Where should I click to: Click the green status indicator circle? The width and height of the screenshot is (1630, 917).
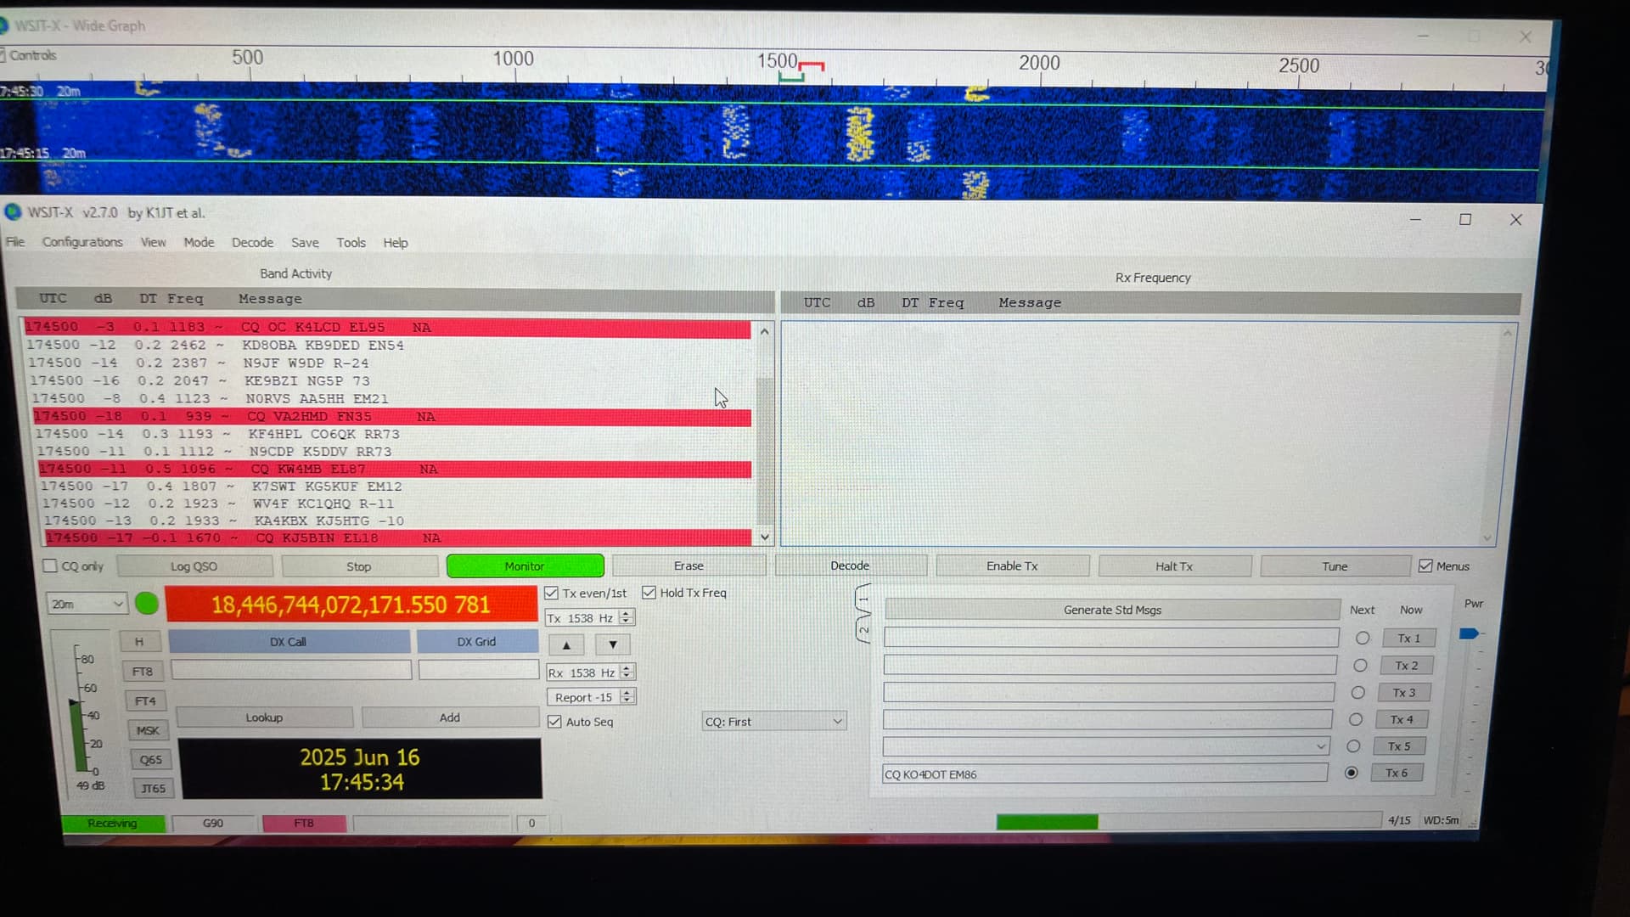147,604
